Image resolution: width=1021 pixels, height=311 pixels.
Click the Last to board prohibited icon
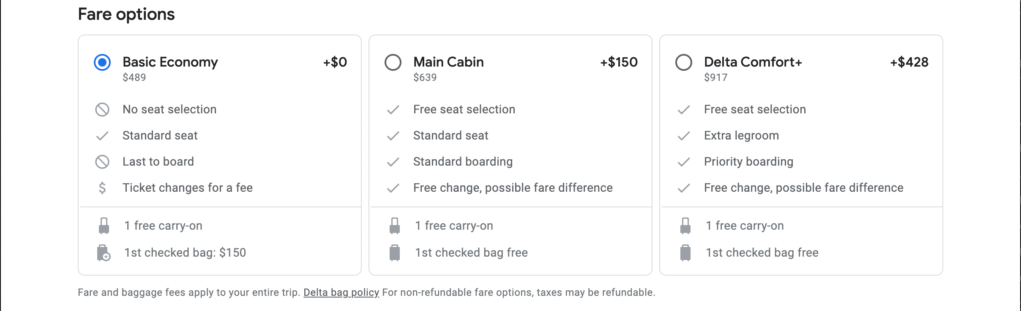[x=102, y=162]
